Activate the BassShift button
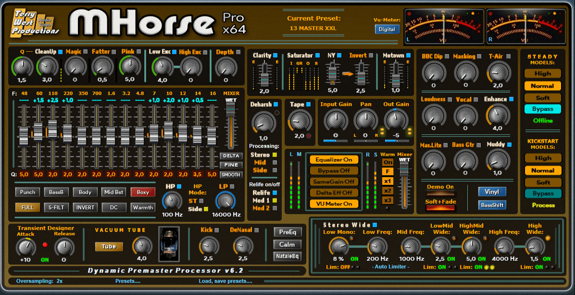Viewport: 575px width, 295px height. [492, 205]
